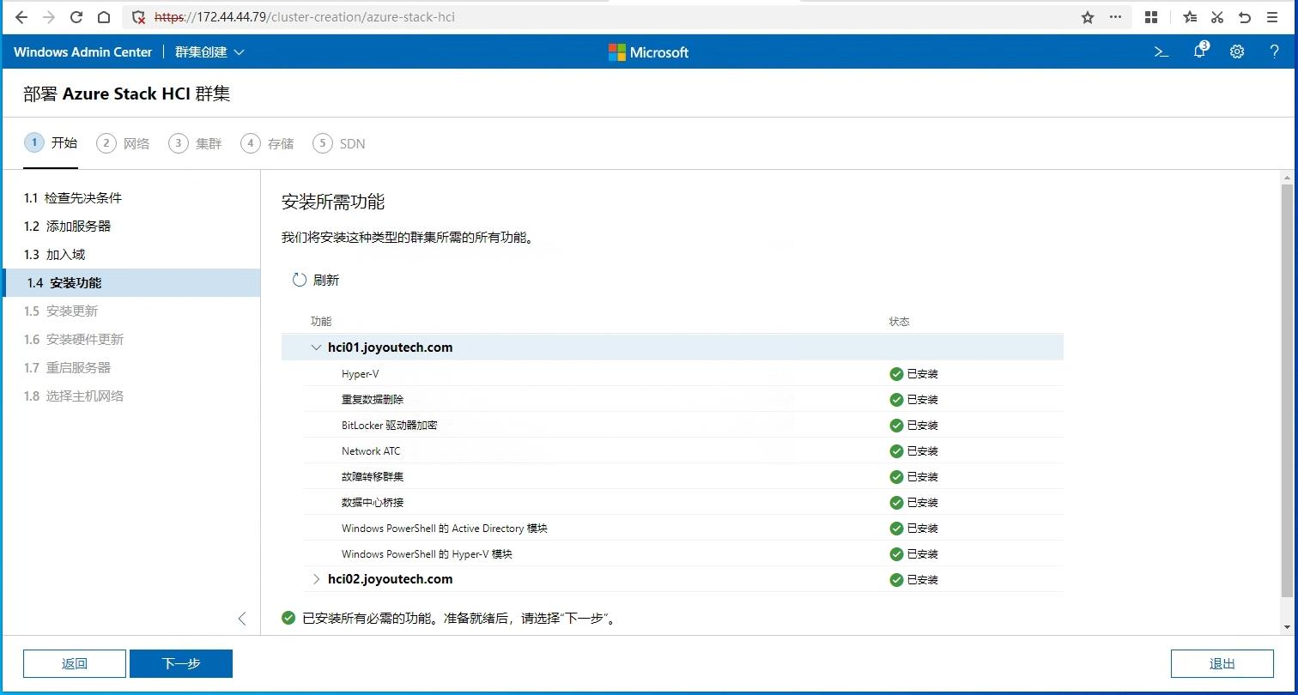Open the browser apps grid icon
Viewport: 1298px width, 695px height.
coord(1151,17)
